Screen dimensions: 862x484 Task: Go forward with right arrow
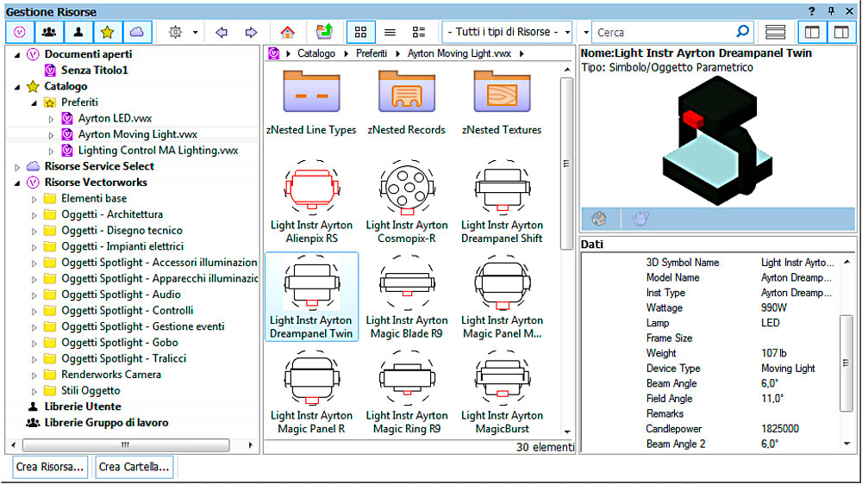[251, 33]
